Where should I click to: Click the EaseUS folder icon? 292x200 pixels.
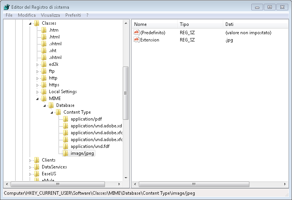[36, 174]
